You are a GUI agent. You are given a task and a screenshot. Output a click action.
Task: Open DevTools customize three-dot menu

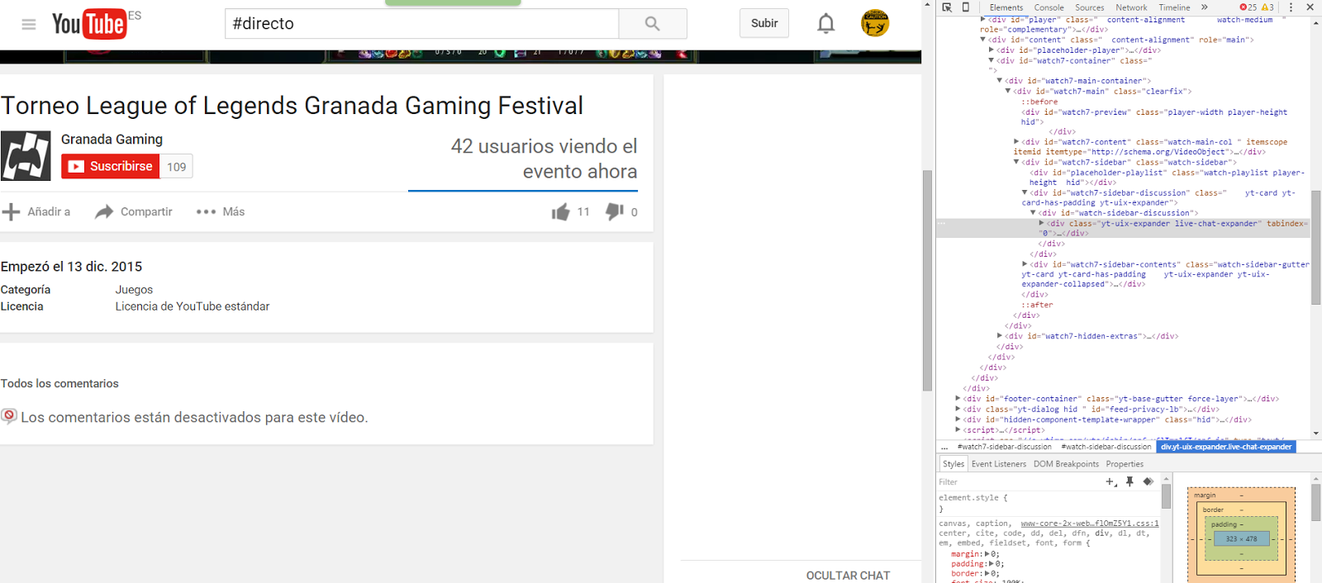coord(1291,7)
